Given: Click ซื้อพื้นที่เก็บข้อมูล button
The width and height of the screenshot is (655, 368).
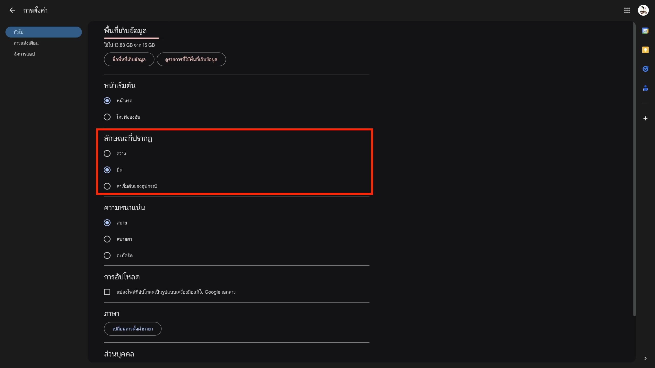Looking at the screenshot, I should point(129,59).
